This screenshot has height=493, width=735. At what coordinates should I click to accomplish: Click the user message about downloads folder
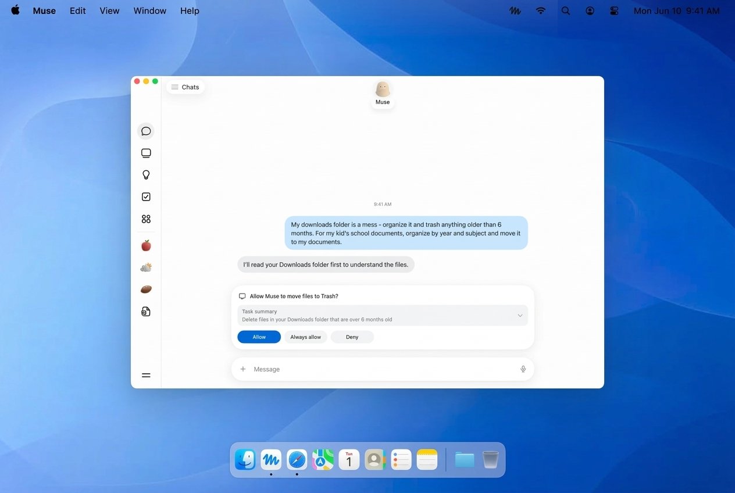point(406,233)
